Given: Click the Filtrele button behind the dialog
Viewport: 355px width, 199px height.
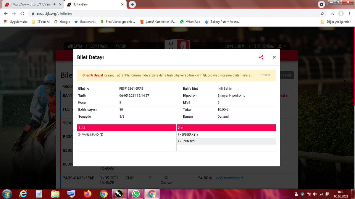Looking at the screenshot, I should [286, 75].
